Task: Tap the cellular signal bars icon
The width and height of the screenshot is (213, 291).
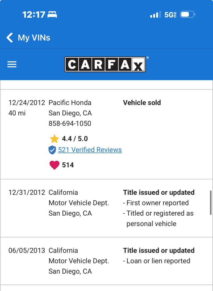Action: coord(155,14)
